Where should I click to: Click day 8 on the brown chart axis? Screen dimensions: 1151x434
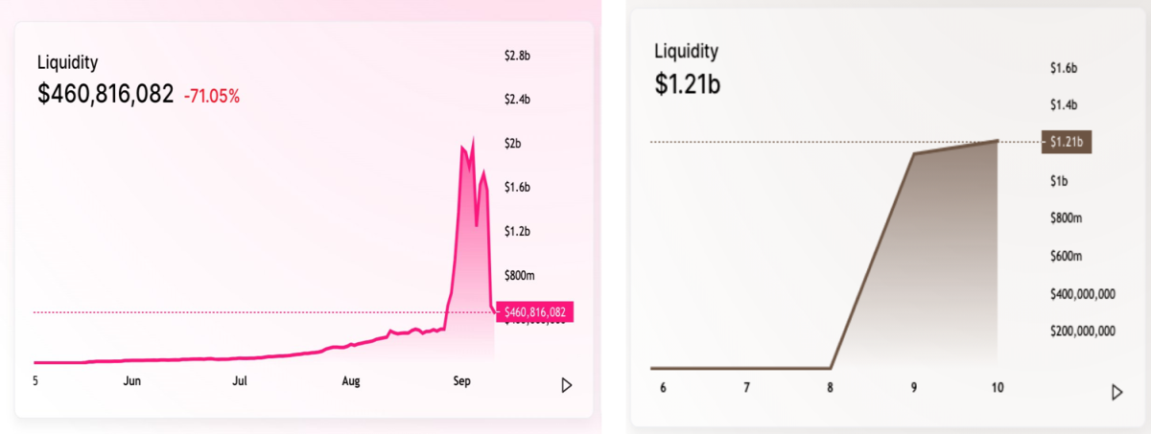pyautogui.click(x=830, y=388)
